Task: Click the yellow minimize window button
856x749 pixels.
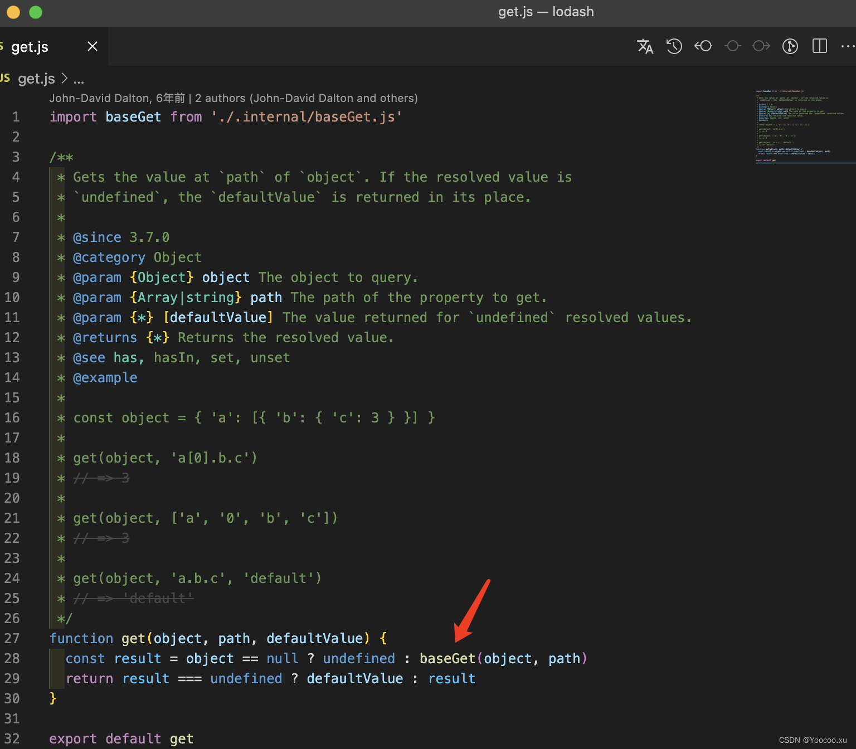Action: [13, 12]
